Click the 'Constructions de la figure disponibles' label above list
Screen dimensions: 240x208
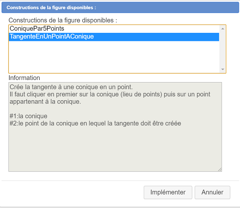click(x=63, y=20)
